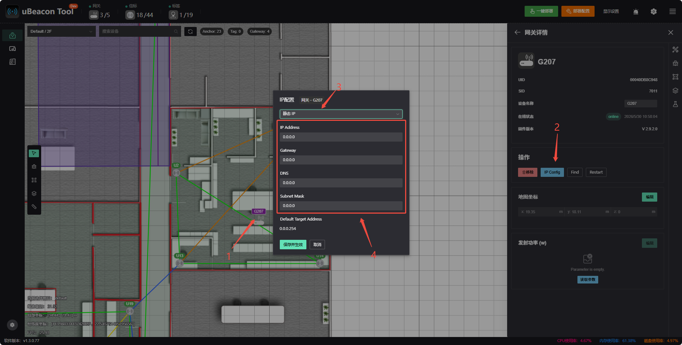
Task: Select the ruler measure tool
Action: pos(34,207)
